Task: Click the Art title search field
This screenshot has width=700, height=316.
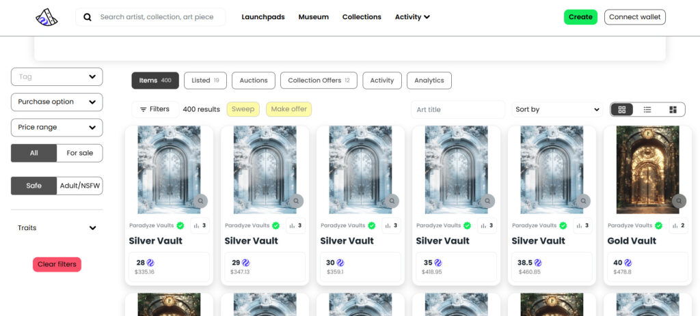Action: point(457,109)
